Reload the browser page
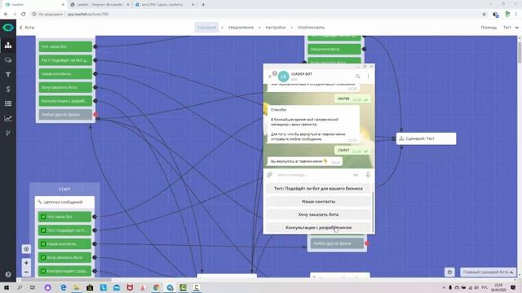 pos(23,15)
